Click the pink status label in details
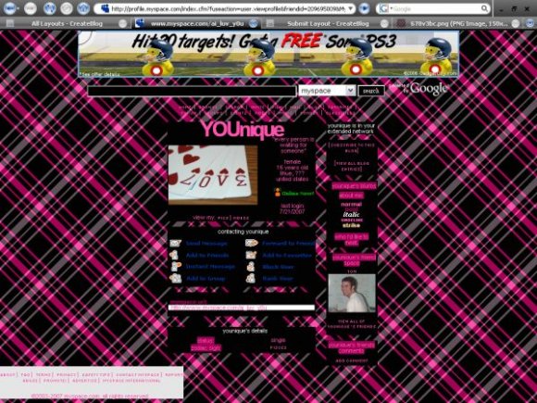This screenshot has width=537, height=403. [x=206, y=340]
